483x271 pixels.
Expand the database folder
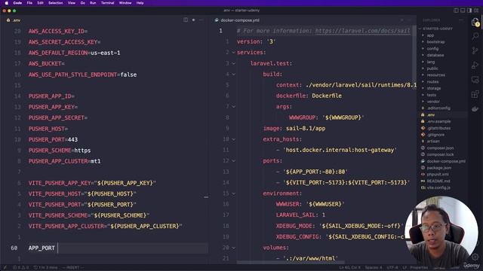point(435,55)
